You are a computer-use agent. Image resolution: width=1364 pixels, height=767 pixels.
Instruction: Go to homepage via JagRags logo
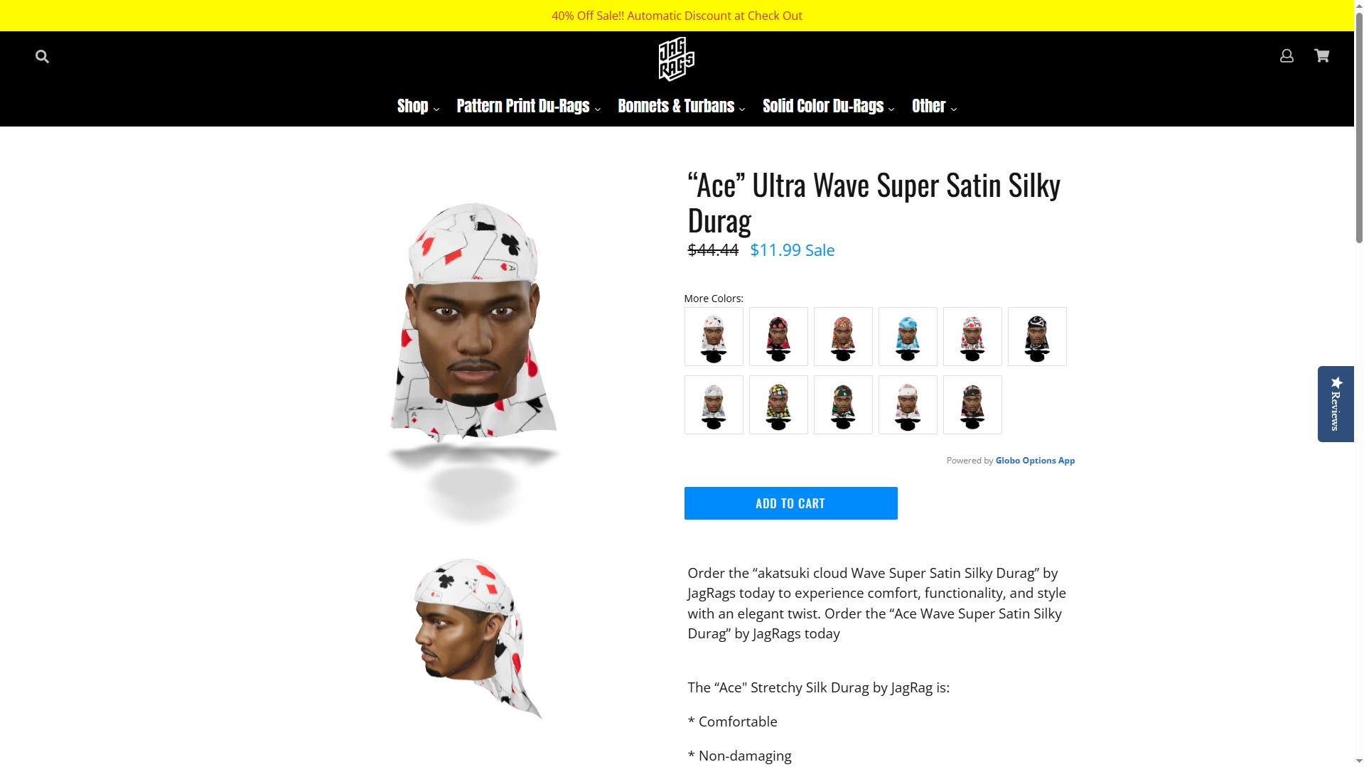(676, 59)
